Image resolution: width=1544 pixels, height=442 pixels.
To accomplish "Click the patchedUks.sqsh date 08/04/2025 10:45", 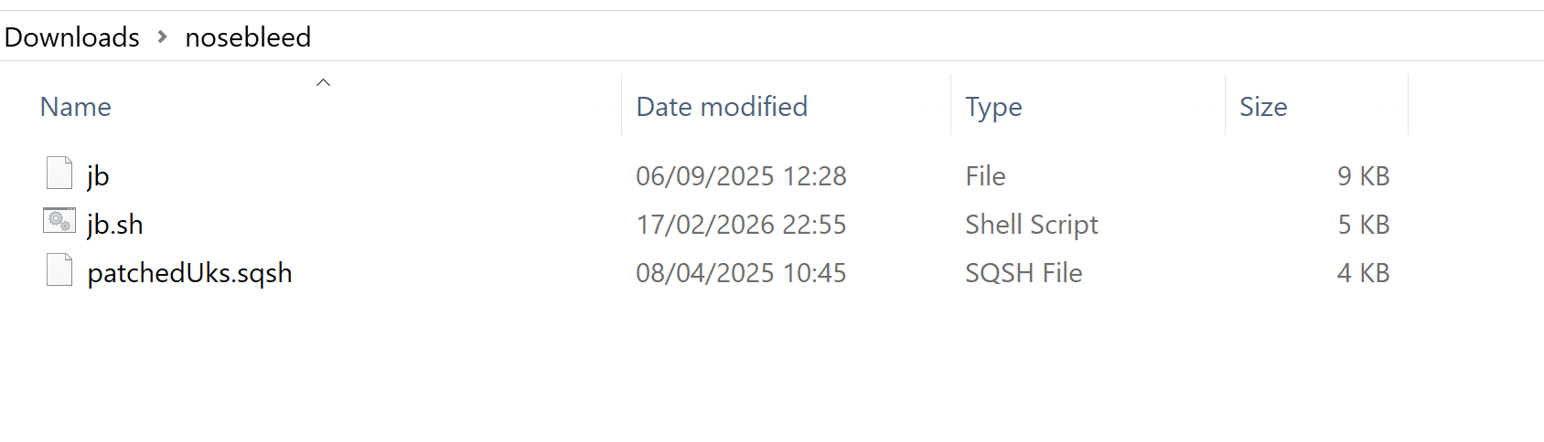I will pyautogui.click(x=741, y=273).
